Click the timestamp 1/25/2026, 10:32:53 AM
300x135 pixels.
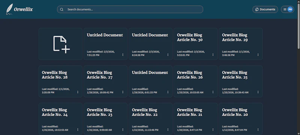pyautogui.click(x=55, y=130)
